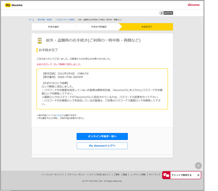
Task: Open プライバシーポリシー footer link
Action: coord(76,175)
